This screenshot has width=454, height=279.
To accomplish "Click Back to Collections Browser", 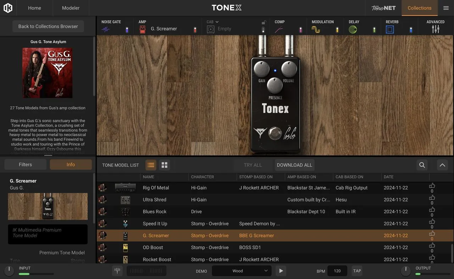I will click(48, 26).
